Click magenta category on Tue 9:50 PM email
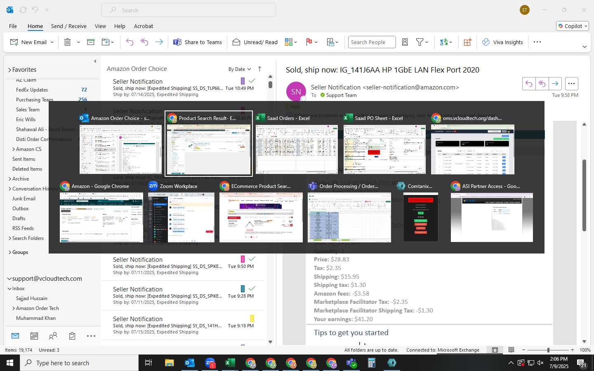The width and height of the screenshot is (594, 371). [x=243, y=259]
